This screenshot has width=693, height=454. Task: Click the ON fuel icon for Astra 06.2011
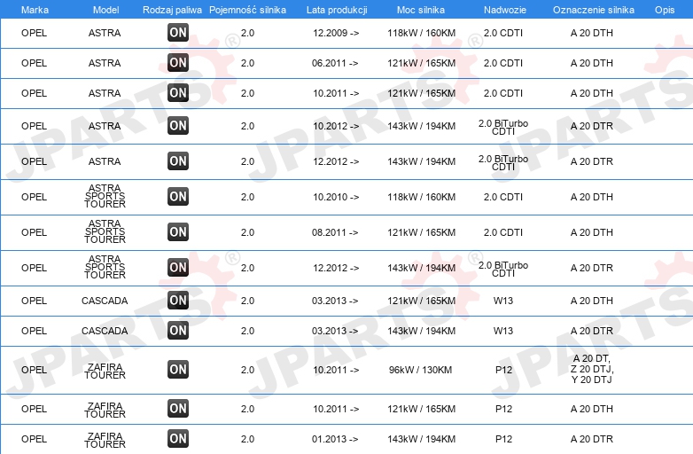pyautogui.click(x=178, y=63)
